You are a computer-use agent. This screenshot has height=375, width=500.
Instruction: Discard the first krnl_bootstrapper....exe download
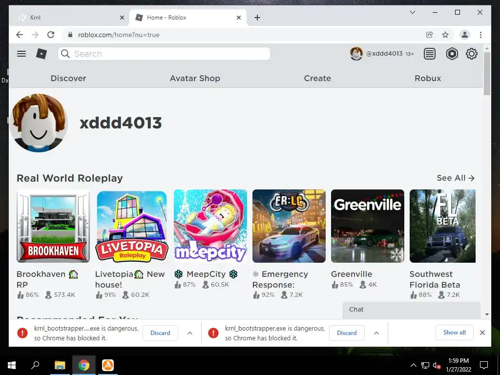tap(160, 333)
